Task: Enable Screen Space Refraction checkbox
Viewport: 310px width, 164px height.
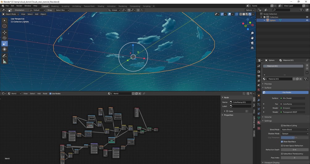Action: click(282, 146)
